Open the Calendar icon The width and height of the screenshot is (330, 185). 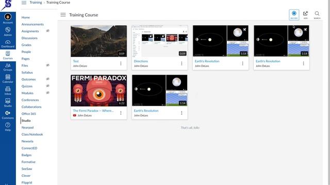point(8,79)
